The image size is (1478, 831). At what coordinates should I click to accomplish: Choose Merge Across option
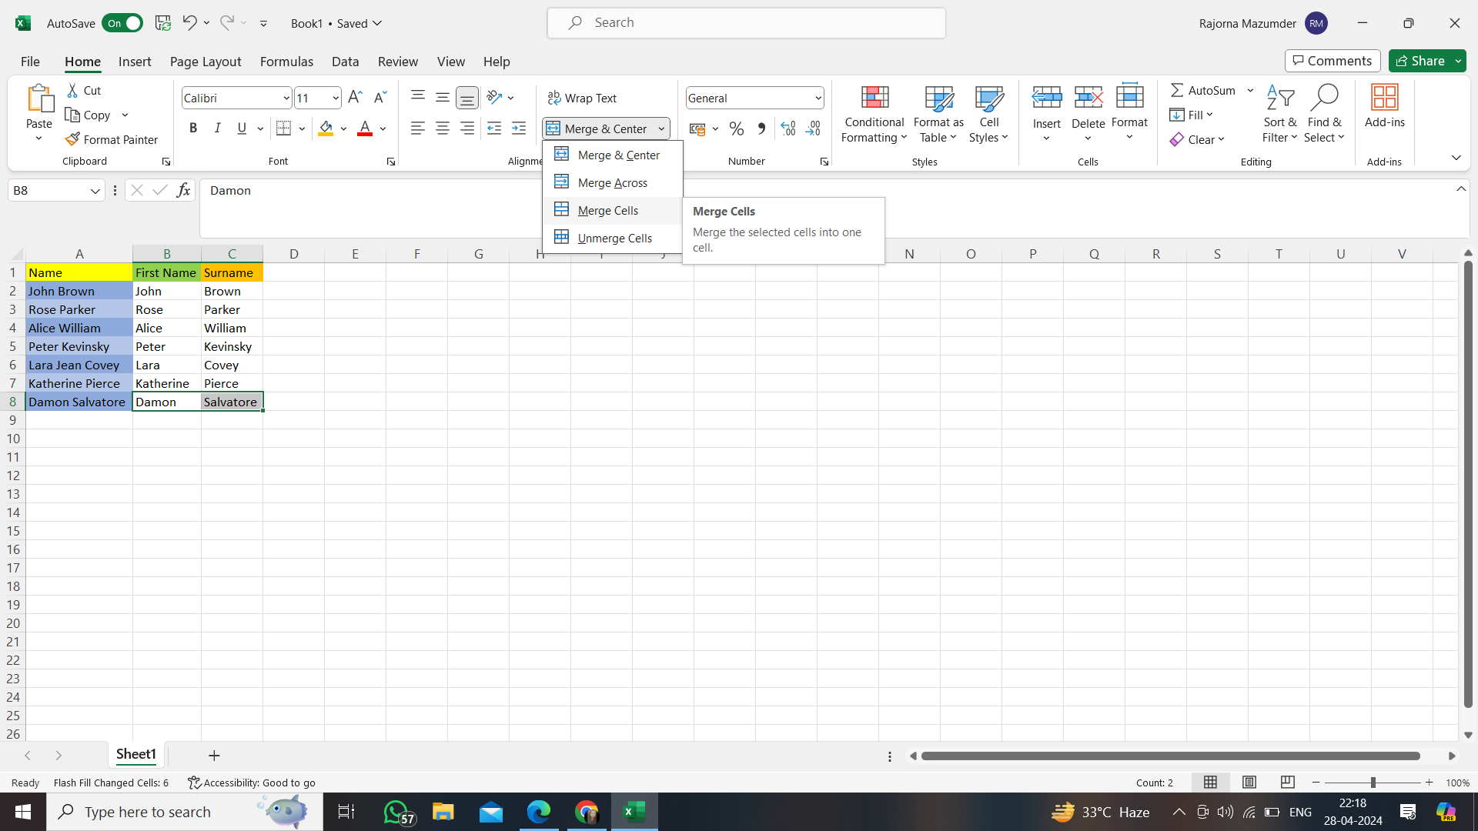point(612,182)
